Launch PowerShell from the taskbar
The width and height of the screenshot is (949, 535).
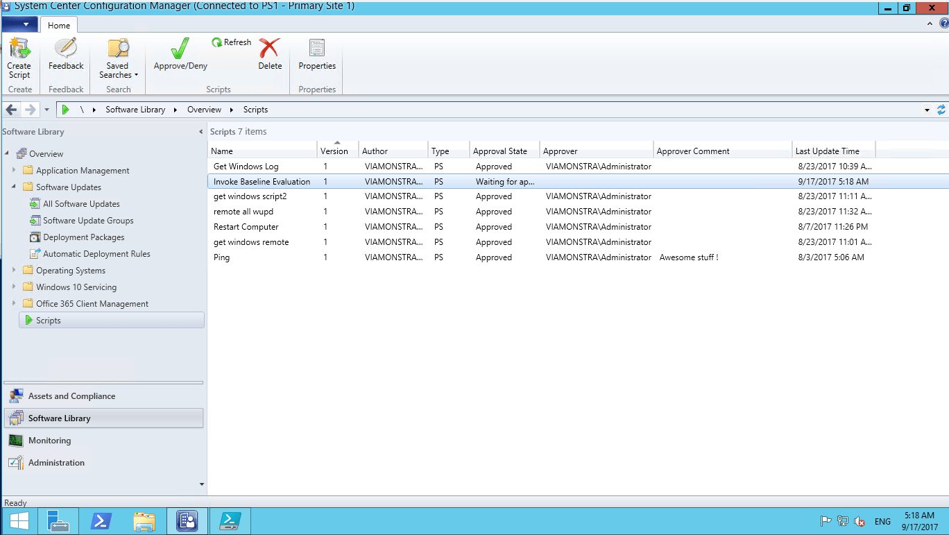[100, 520]
